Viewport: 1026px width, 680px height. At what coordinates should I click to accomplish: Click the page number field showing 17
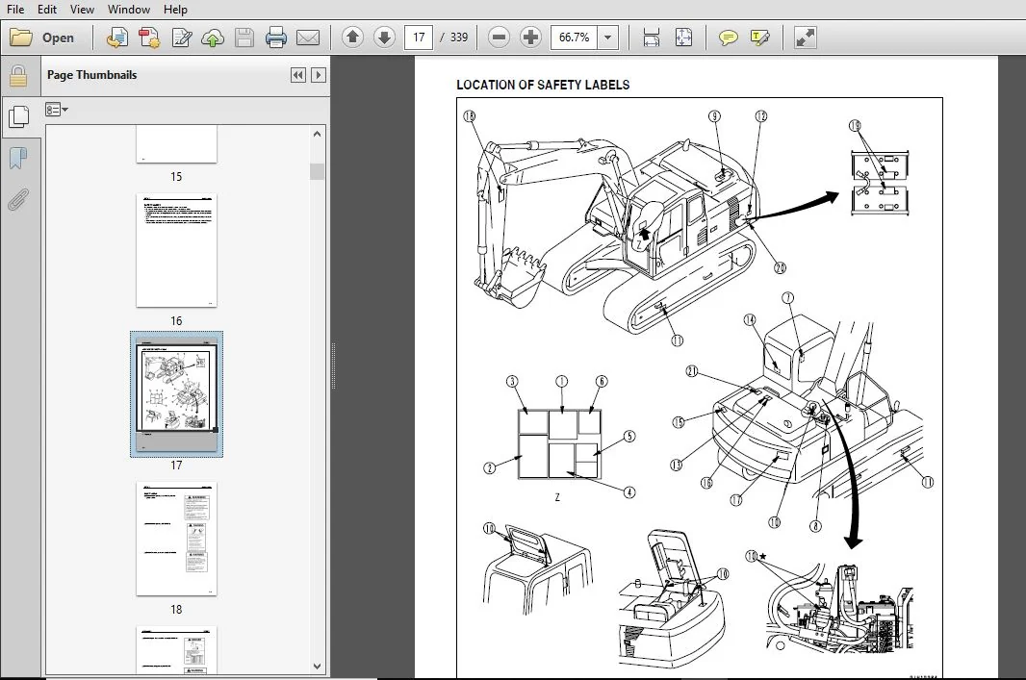419,38
